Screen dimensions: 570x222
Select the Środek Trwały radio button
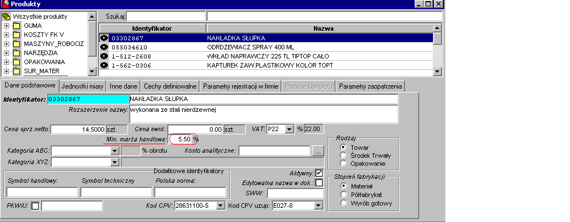pyautogui.click(x=343, y=155)
